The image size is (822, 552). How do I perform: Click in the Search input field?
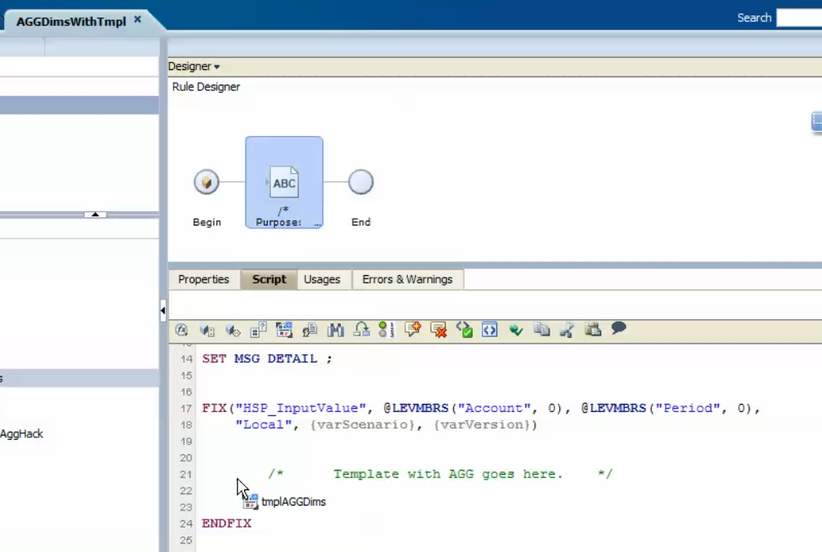coord(799,18)
